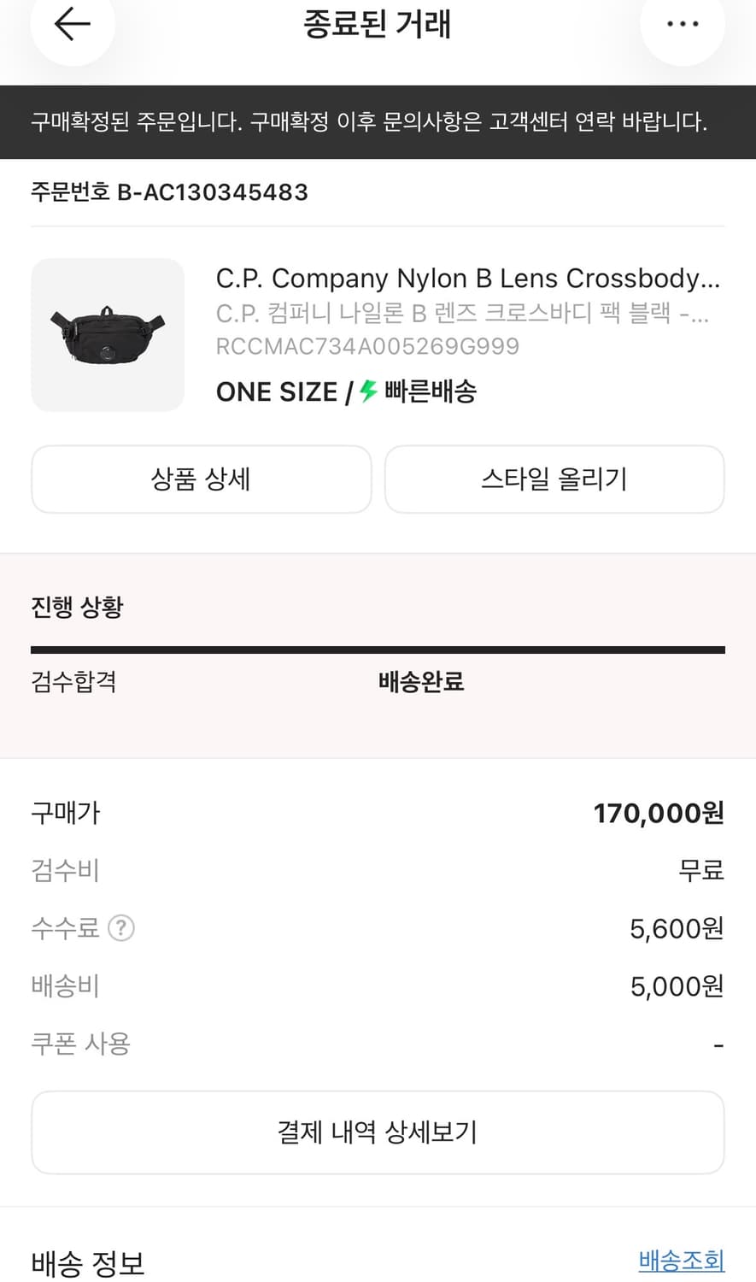Select the order number B-AC130345483
This screenshot has width=756, height=1282.
169,192
